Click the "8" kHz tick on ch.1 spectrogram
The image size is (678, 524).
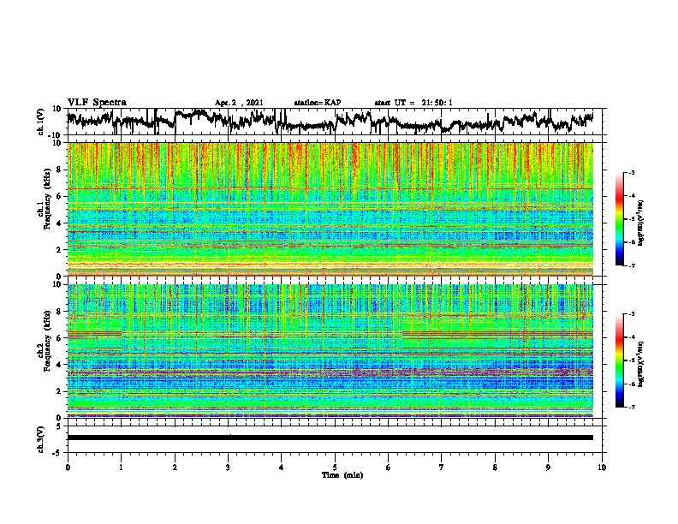[59, 170]
